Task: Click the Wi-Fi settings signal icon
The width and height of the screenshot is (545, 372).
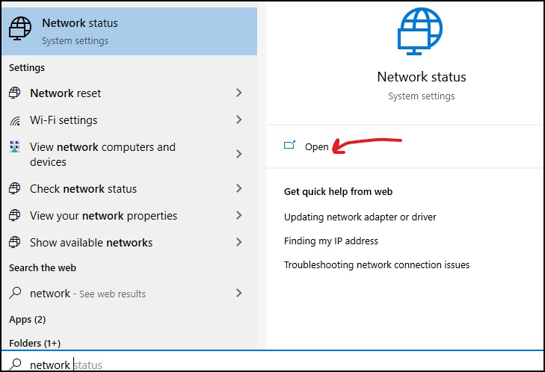Action: pos(15,120)
